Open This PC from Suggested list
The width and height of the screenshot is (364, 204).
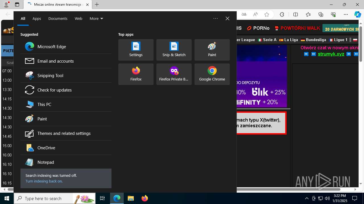pyautogui.click(x=66, y=104)
